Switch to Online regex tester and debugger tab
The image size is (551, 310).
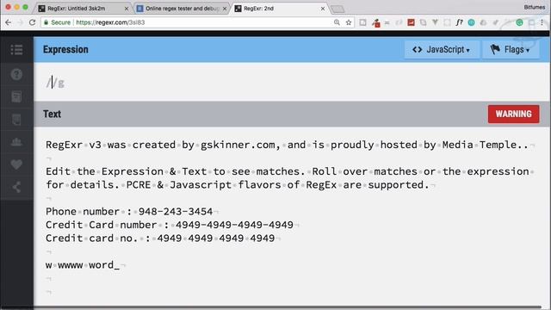(182, 9)
